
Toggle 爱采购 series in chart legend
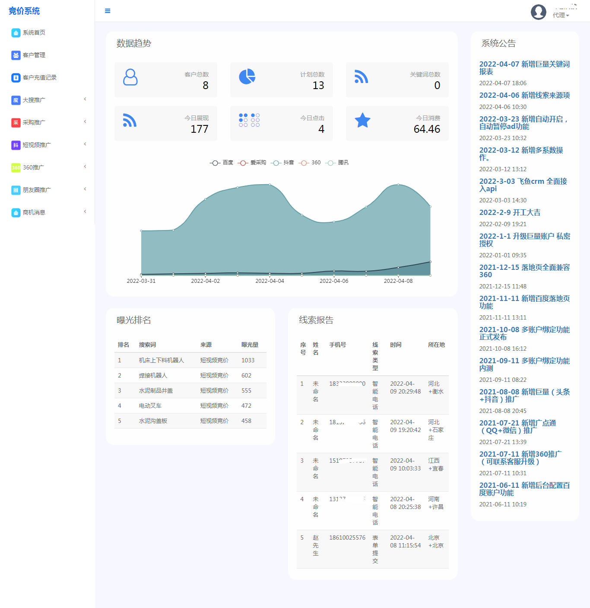[x=252, y=163]
